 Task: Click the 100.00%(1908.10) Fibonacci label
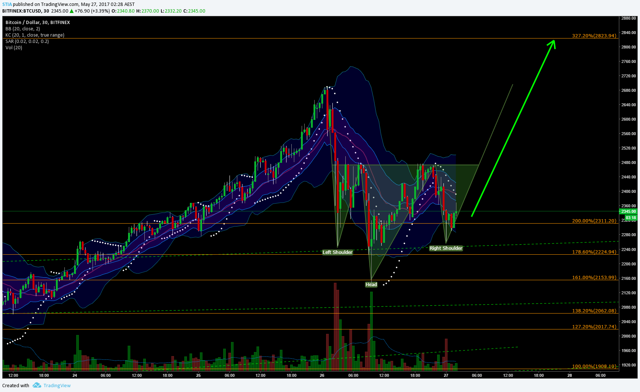click(594, 366)
